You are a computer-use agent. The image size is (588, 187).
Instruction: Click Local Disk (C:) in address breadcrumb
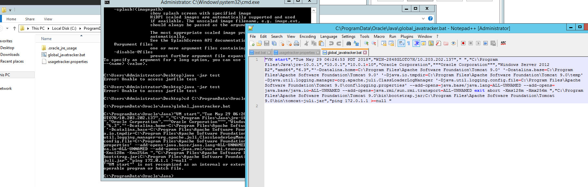(64, 28)
